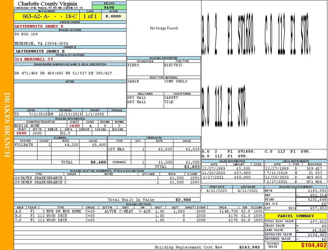The image size is (328, 250).
Task: Select roof type GABLE
Action: tap(133, 81)
